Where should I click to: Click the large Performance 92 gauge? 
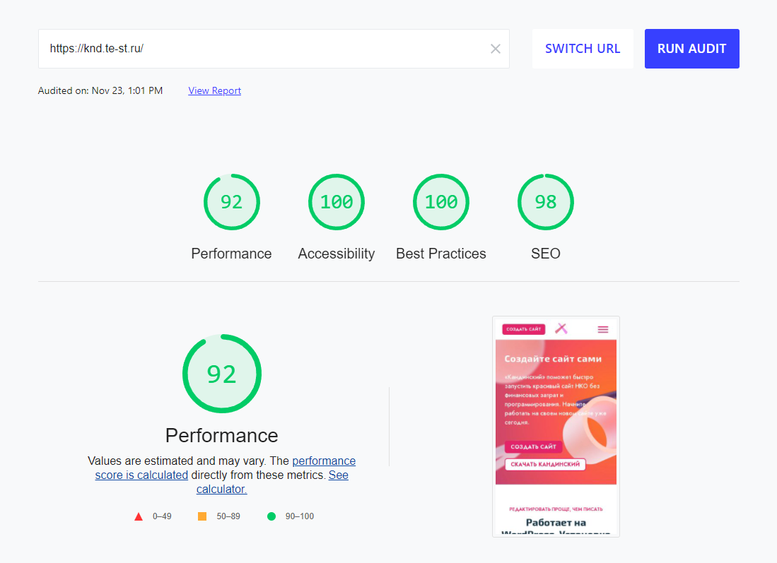(222, 374)
